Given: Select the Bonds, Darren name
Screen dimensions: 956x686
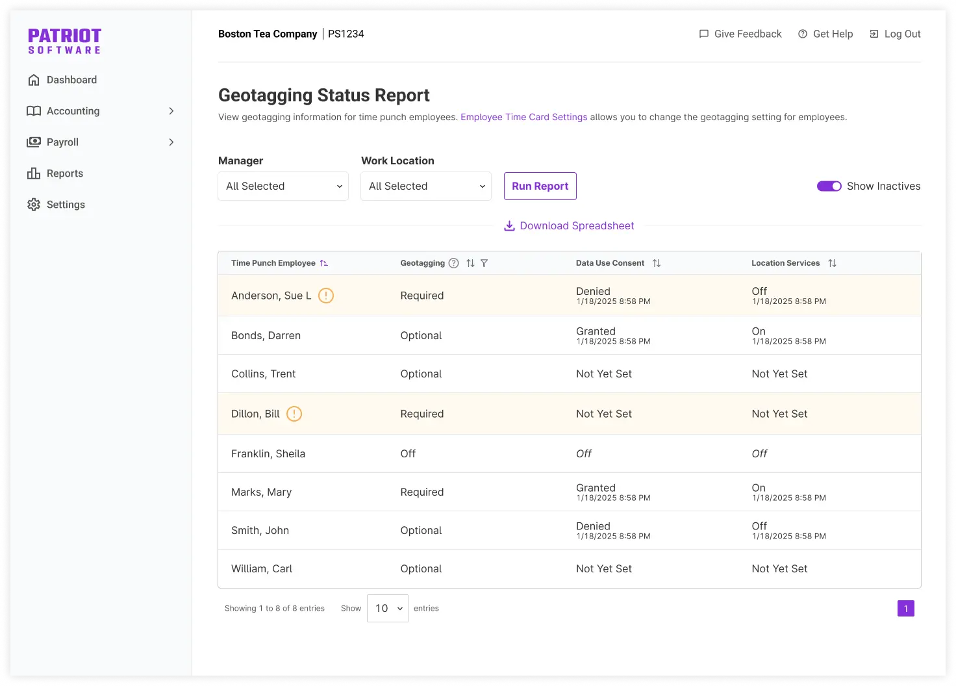Looking at the screenshot, I should 266,335.
